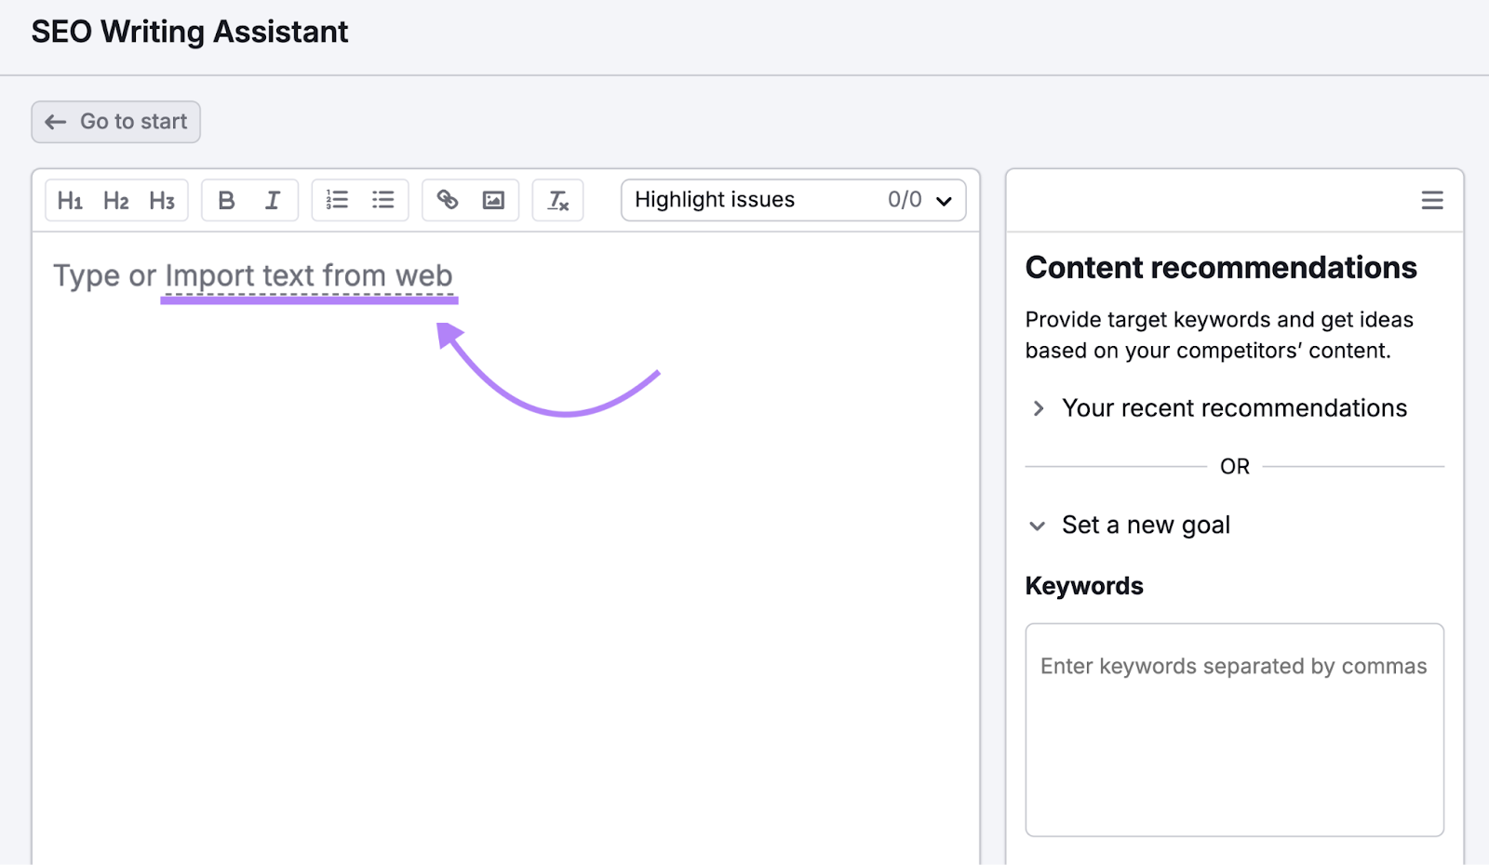This screenshot has height=865, width=1489.
Task: Insert an image into the editor
Action: (493, 200)
